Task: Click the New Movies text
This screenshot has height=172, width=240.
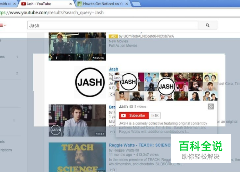Action: point(118,41)
